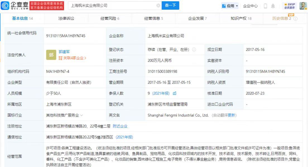
Task: Select staff size 少于50人
Action: [54, 93]
